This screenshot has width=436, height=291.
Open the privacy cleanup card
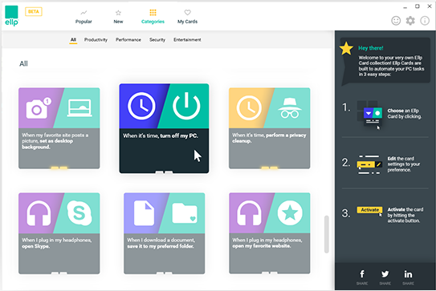point(270,128)
